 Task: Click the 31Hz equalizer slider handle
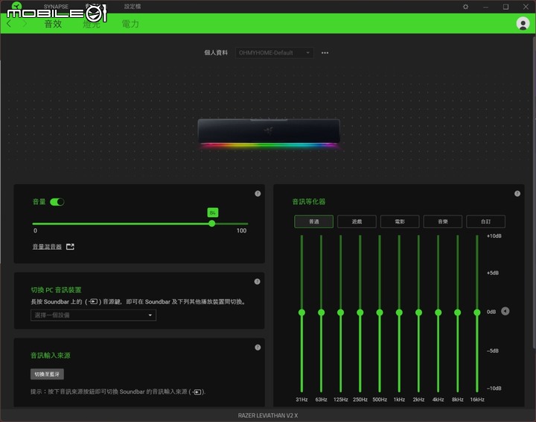[x=301, y=312]
